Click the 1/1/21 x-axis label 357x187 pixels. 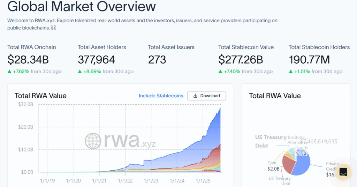point(99,181)
